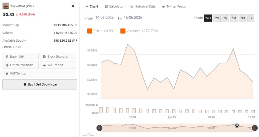Select the 7D zoom range
259x137 pixels.
click(217, 18)
